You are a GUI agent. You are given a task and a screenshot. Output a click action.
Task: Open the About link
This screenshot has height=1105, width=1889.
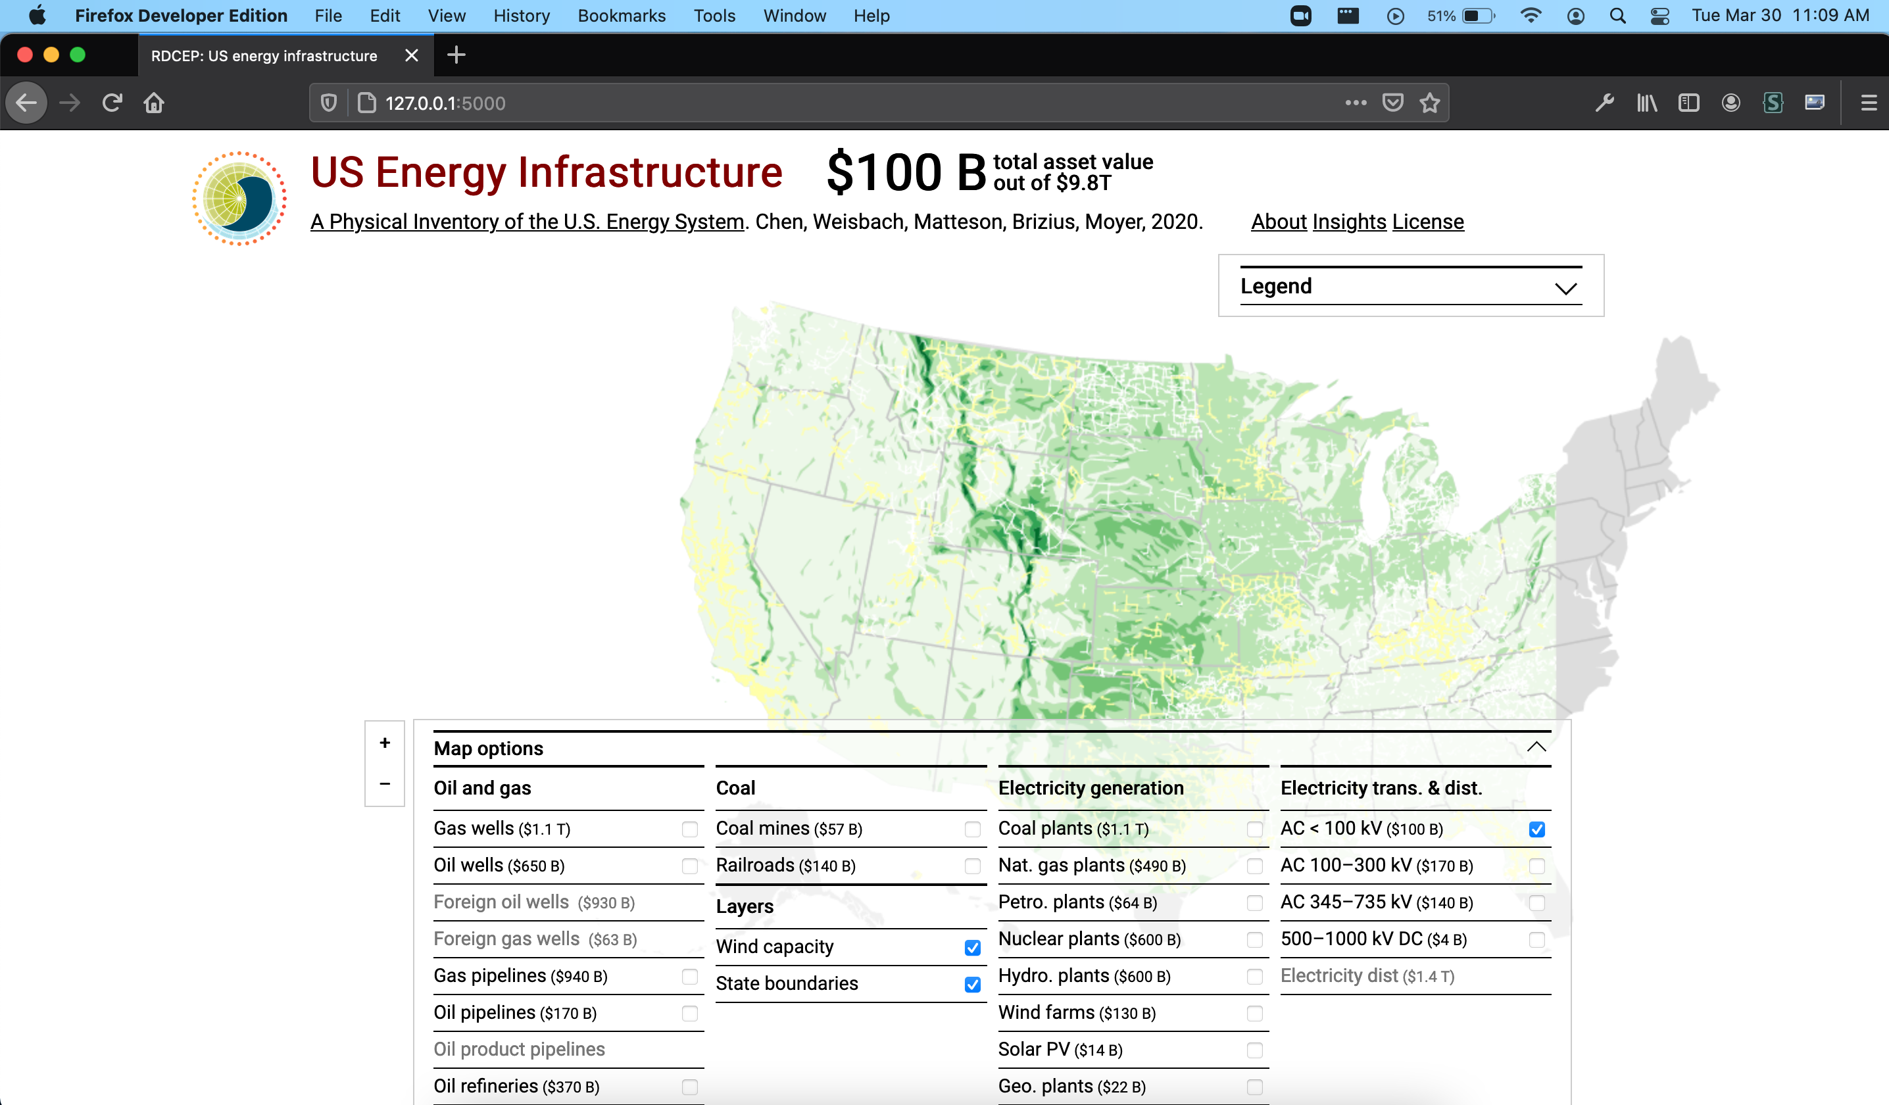1278,221
